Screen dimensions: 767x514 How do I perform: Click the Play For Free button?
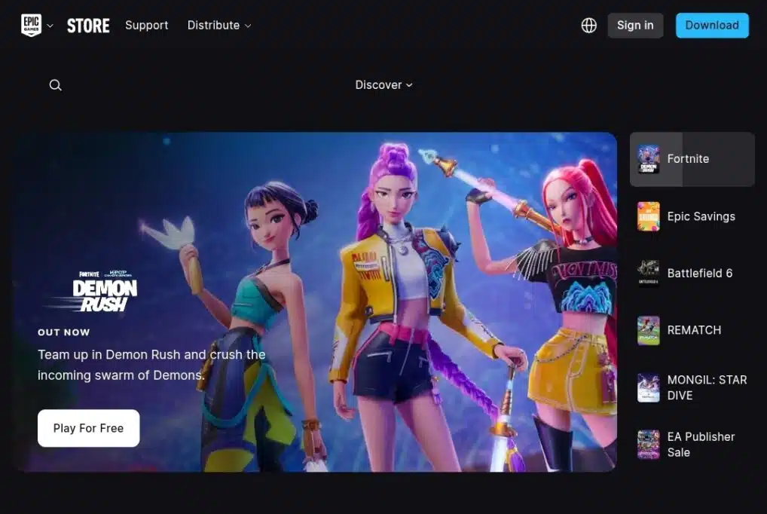88,428
